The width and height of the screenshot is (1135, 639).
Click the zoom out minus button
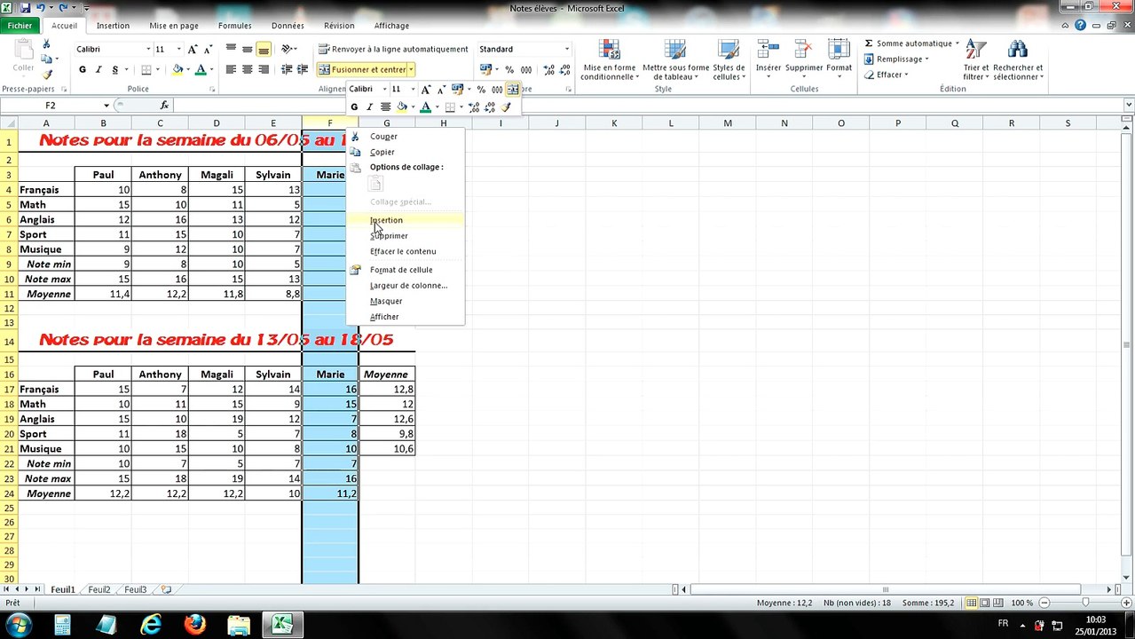coord(1044,603)
